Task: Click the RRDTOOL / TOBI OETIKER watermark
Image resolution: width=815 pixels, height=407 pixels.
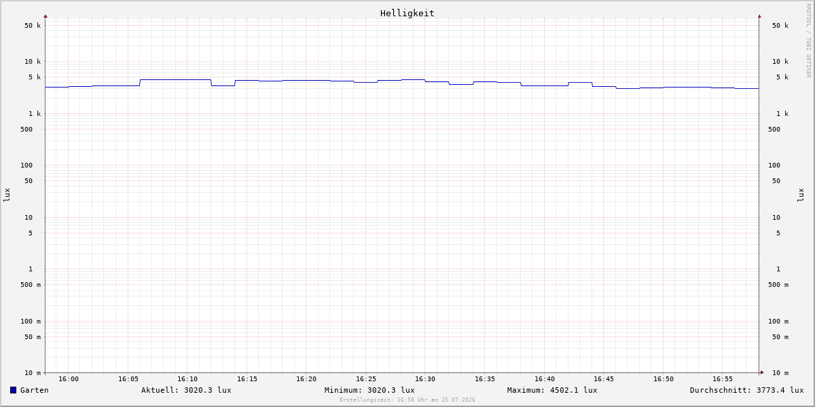Action: 808,40
